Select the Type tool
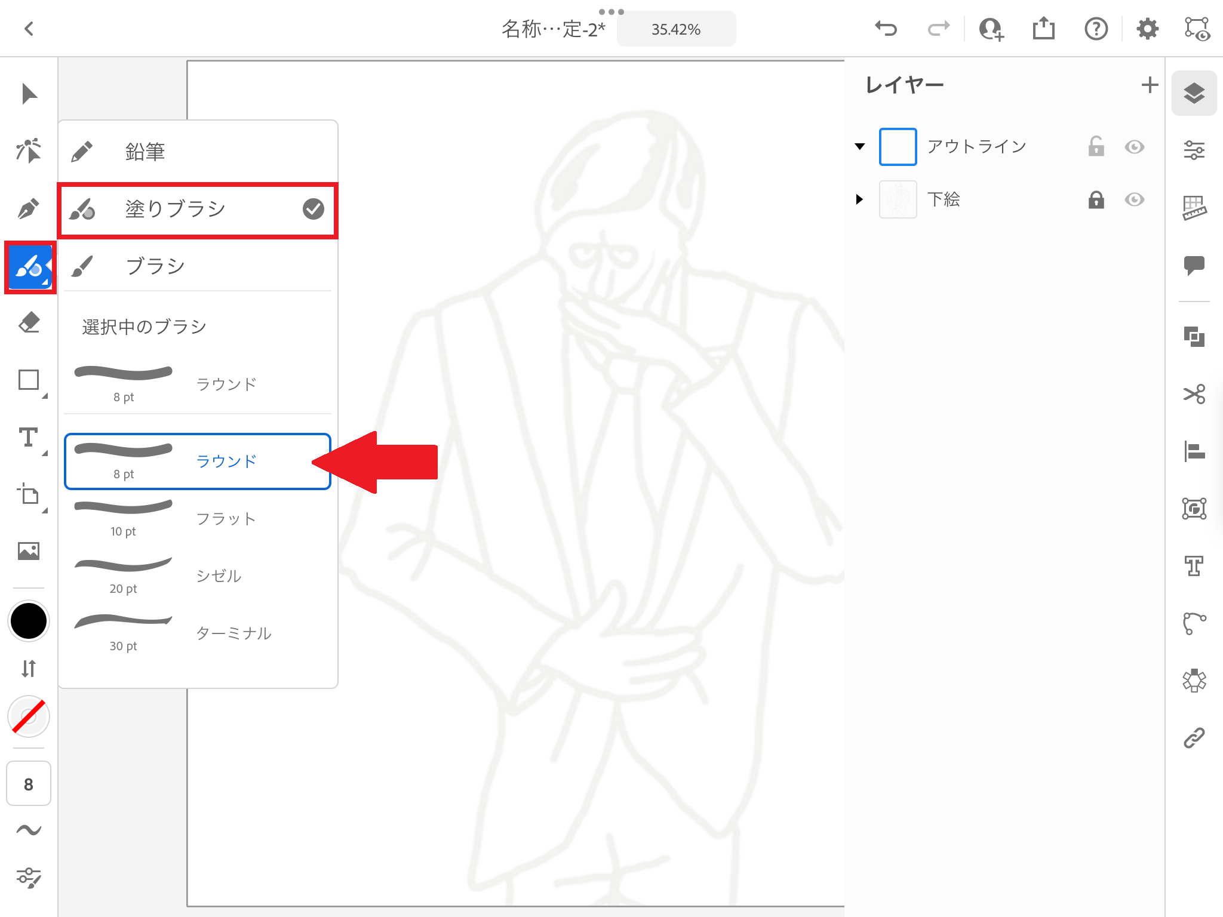This screenshot has width=1223, height=917. pyautogui.click(x=29, y=438)
